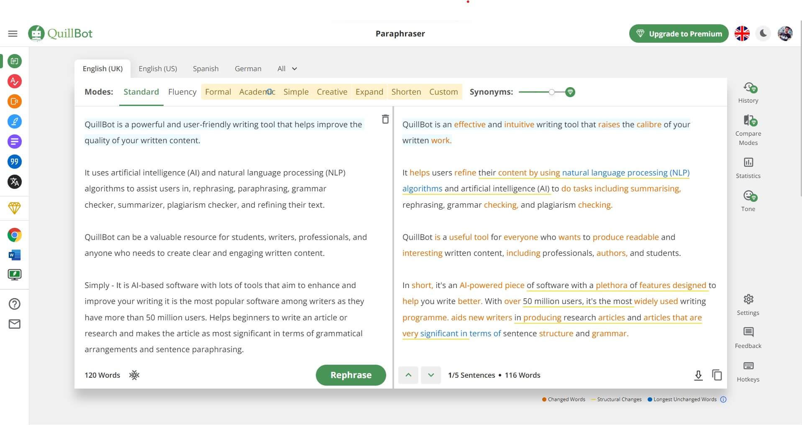Click the '120 Words' counter

(102, 375)
